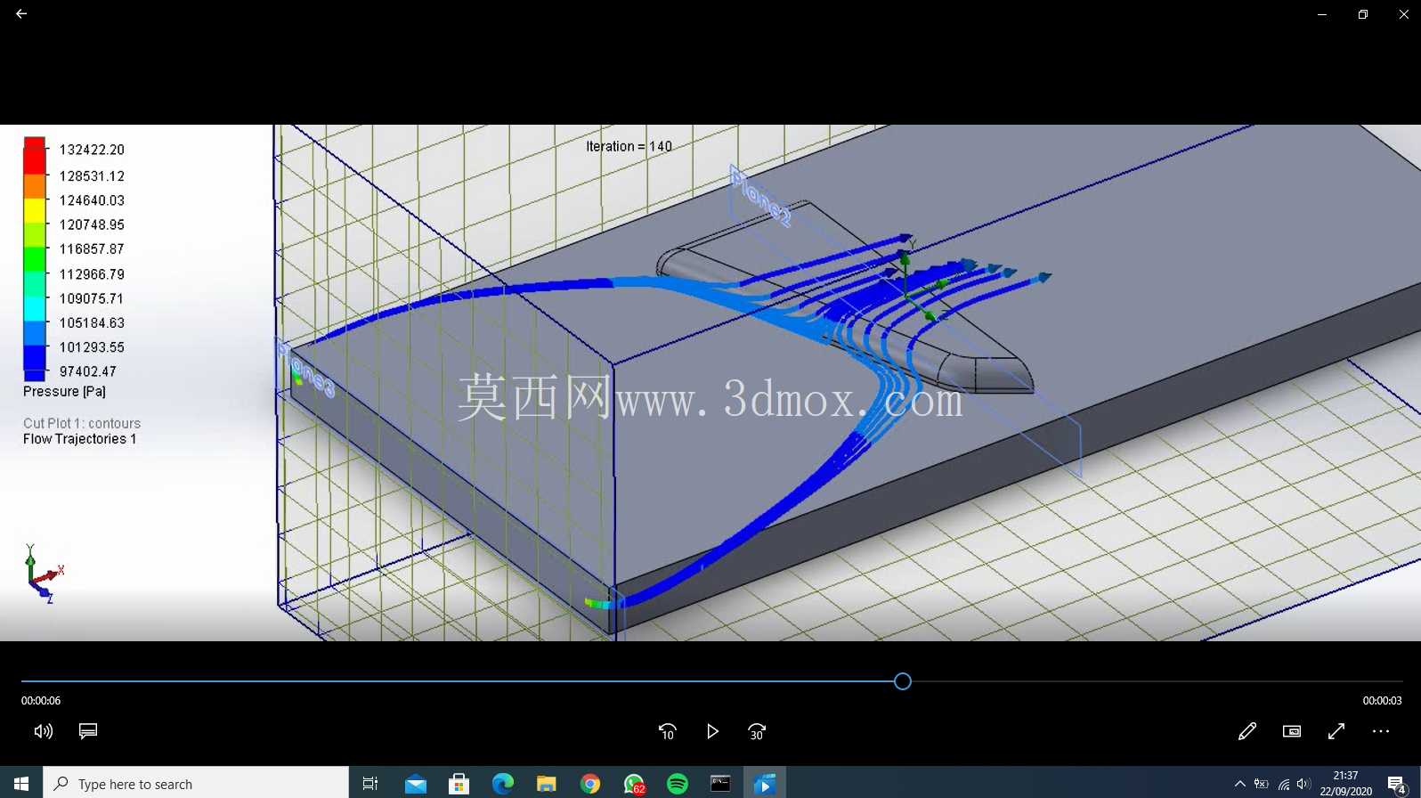This screenshot has height=798, width=1421.
Task: Enter full screen mode
Action: 1336,731
